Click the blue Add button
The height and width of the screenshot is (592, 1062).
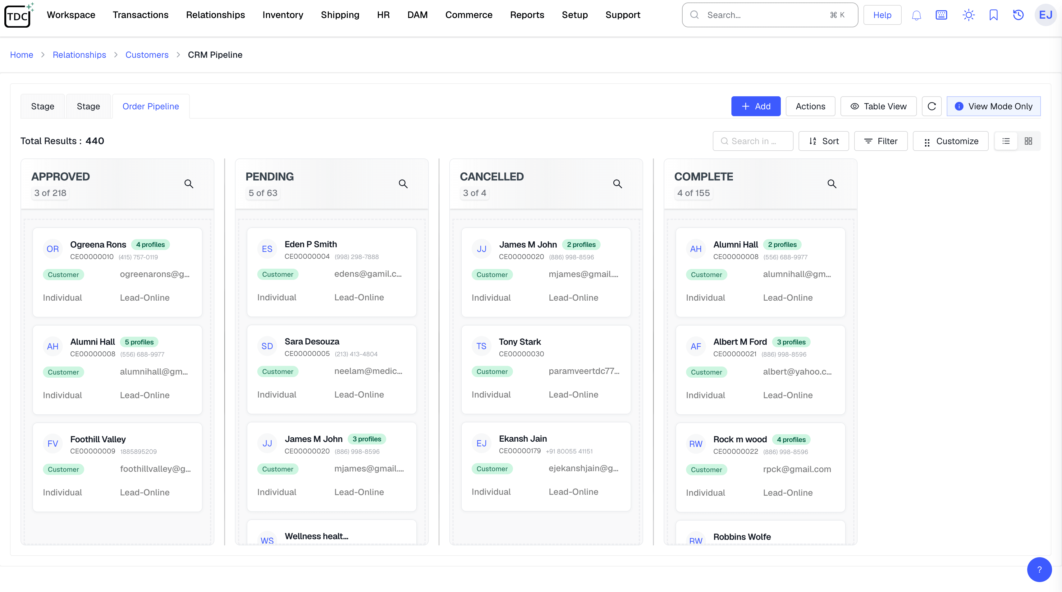[x=756, y=106]
